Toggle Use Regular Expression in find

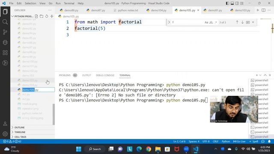[x=216, y=22]
